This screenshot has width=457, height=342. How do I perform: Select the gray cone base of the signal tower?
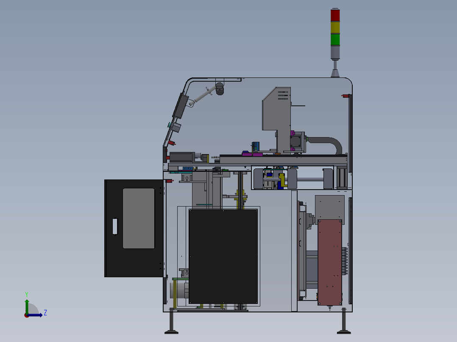click(x=335, y=73)
